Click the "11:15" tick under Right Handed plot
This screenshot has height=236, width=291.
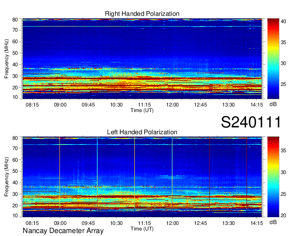coord(144,105)
